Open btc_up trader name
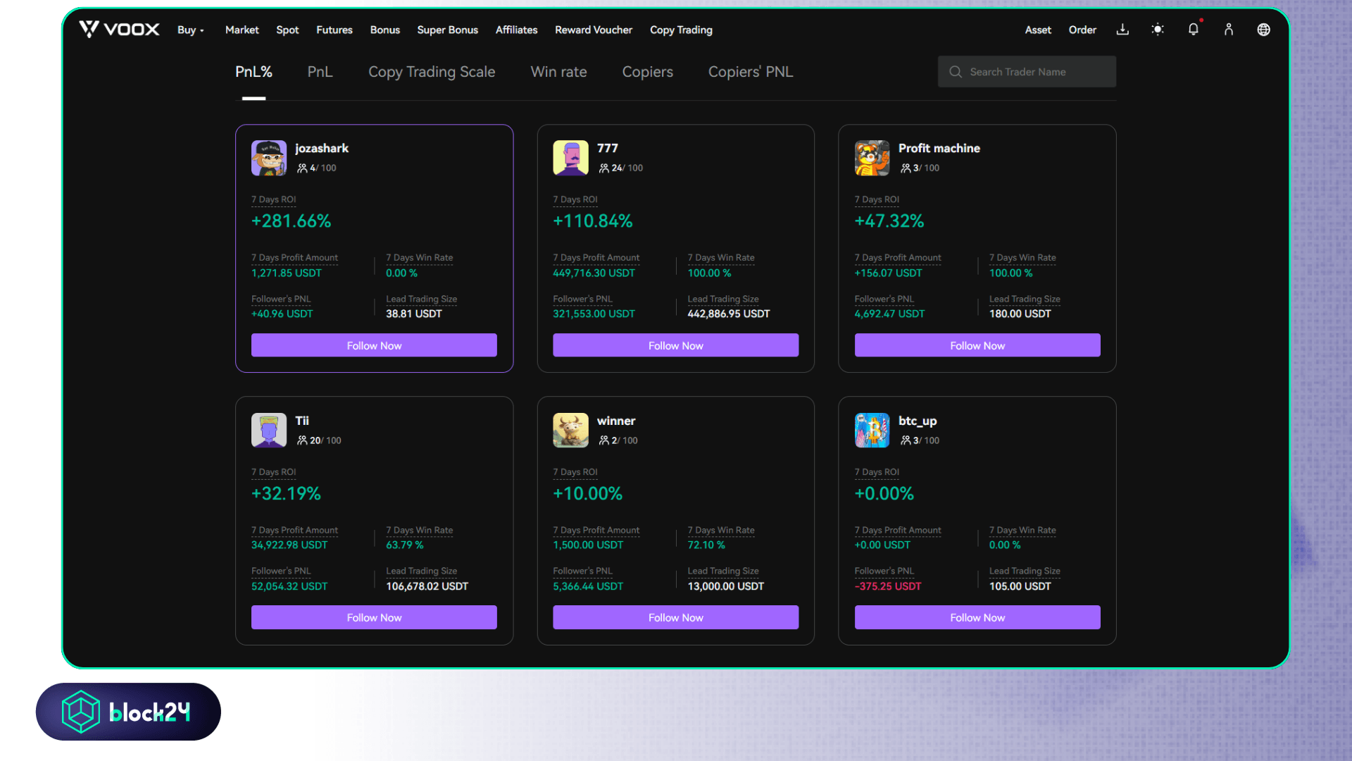This screenshot has width=1352, height=761. (918, 421)
